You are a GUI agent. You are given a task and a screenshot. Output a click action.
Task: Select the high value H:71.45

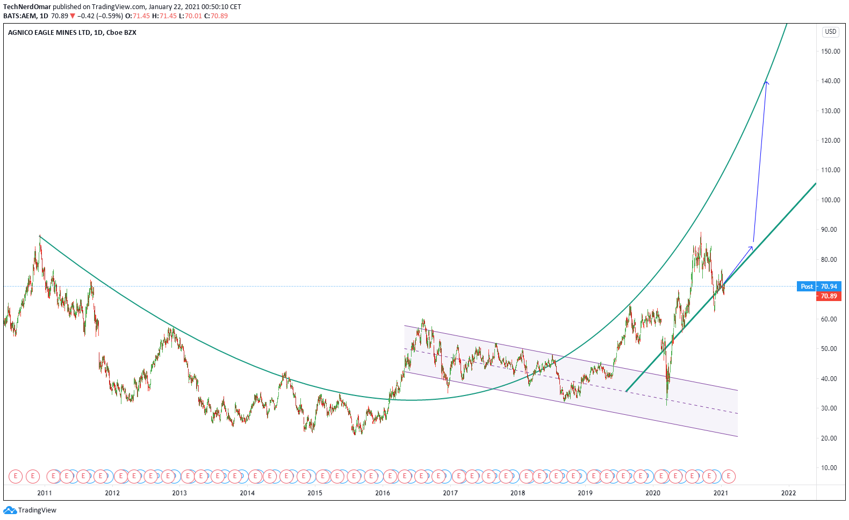pyautogui.click(x=164, y=16)
